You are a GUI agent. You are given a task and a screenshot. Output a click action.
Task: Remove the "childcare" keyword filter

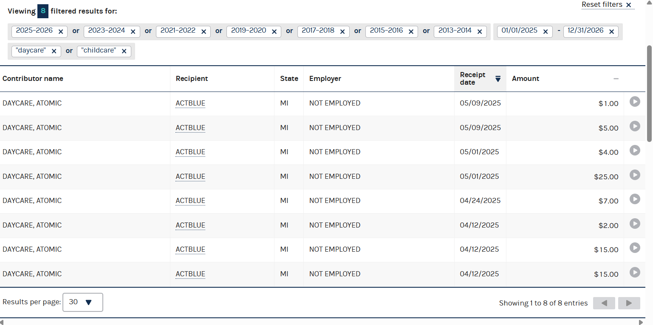pos(124,51)
